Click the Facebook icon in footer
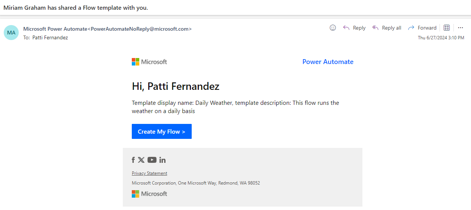This screenshot has width=471, height=210. [x=133, y=160]
